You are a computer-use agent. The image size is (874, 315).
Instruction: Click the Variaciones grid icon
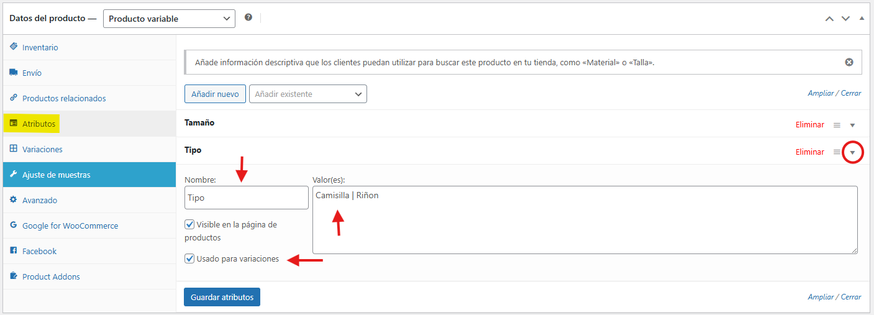tap(14, 149)
